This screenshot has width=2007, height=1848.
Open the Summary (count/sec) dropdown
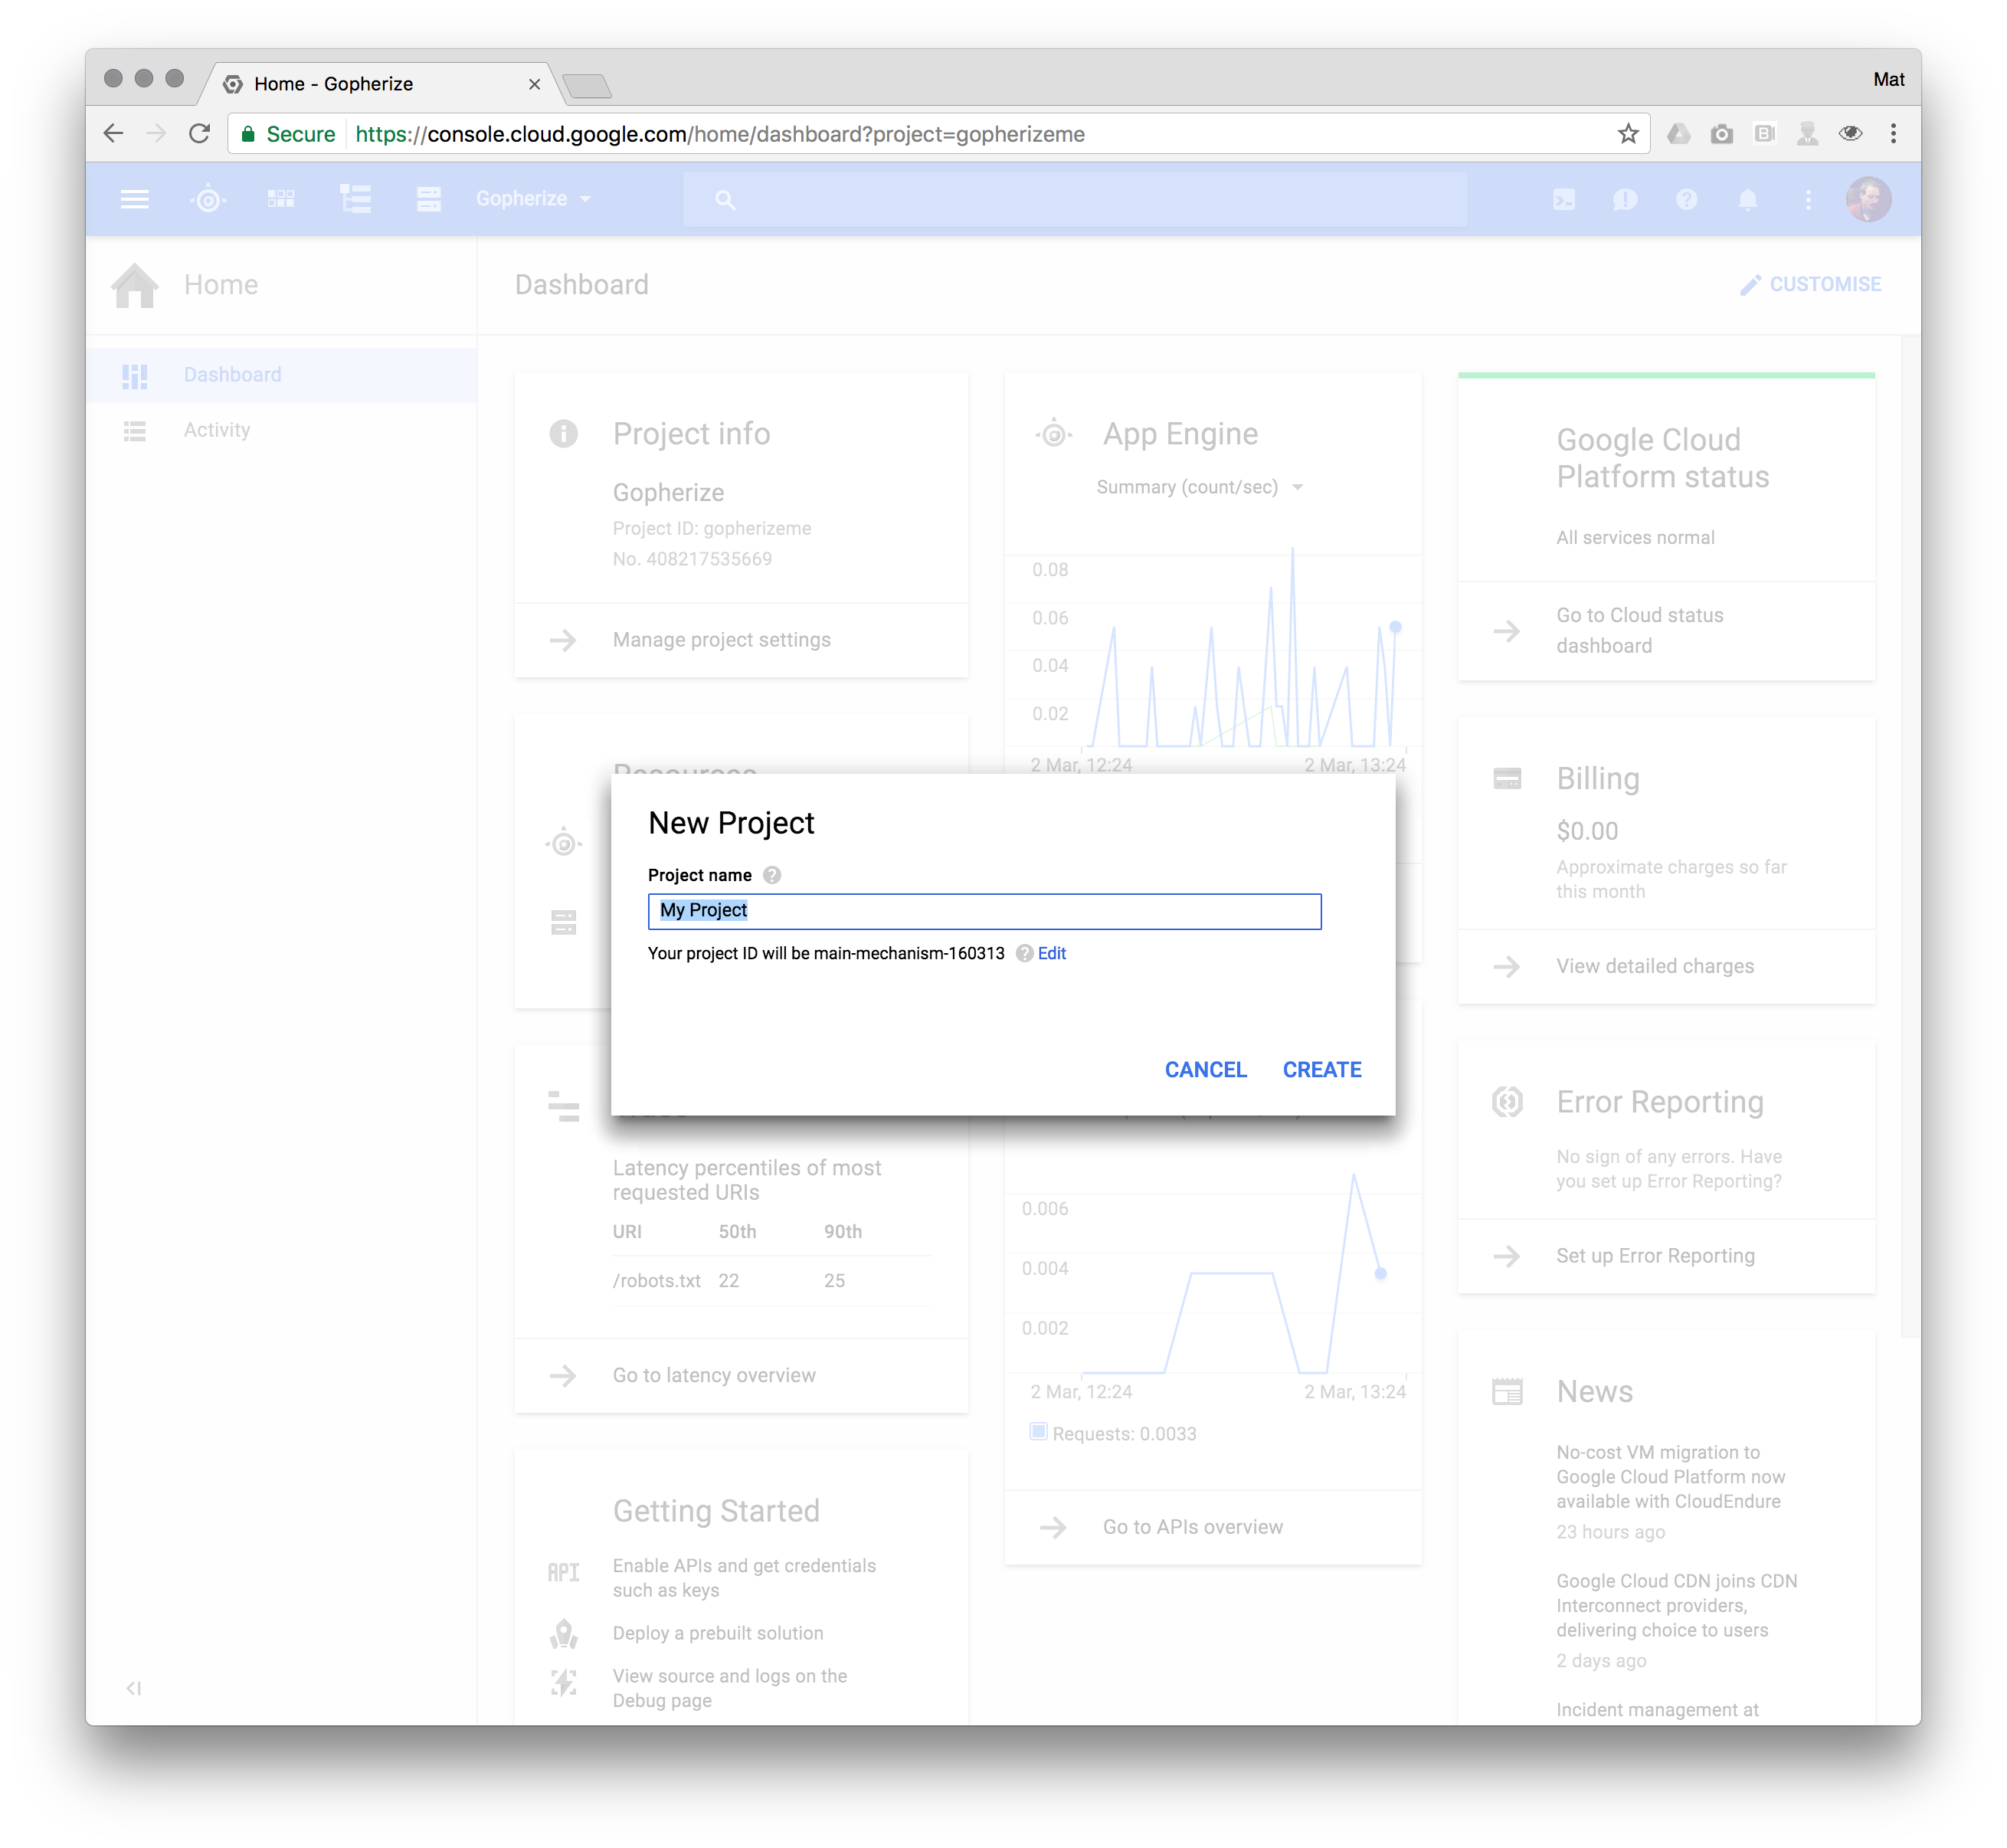[x=1200, y=487]
